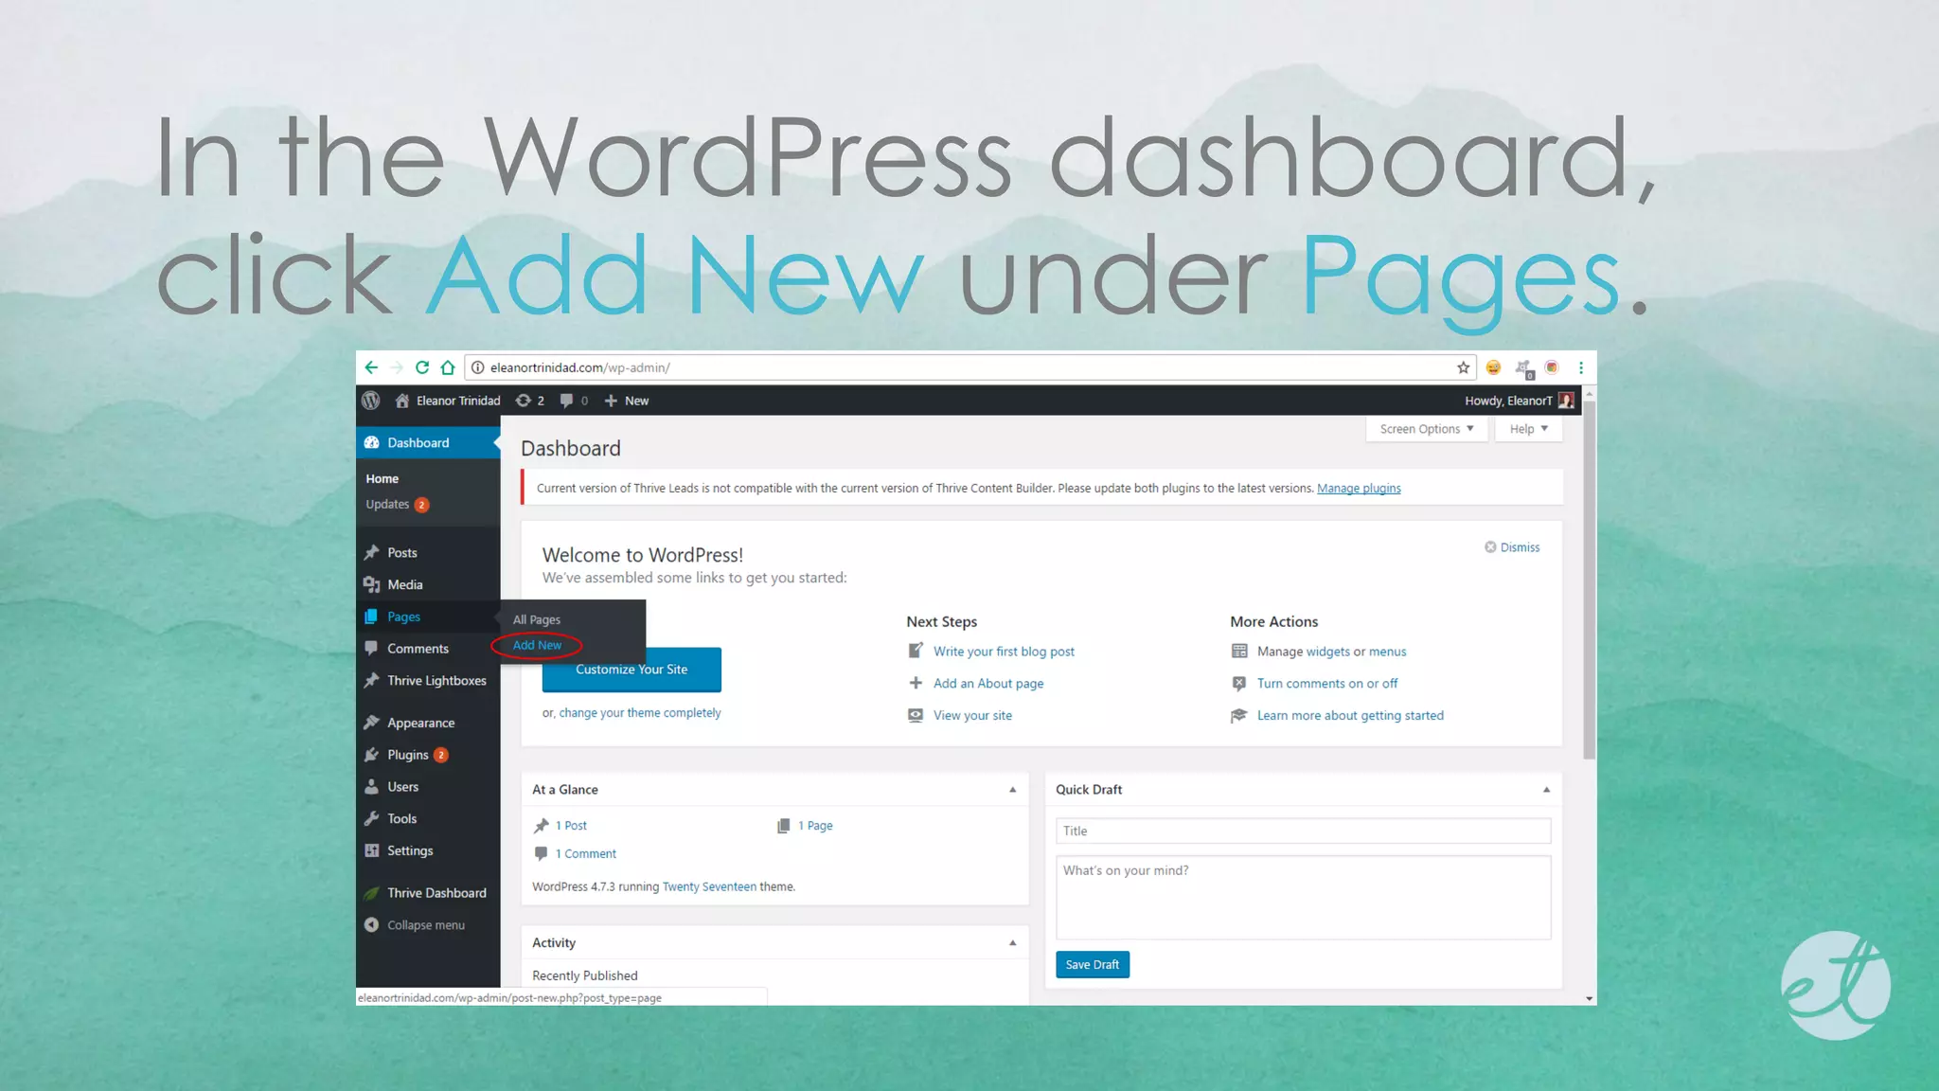
Task: Click change your theme completely link
Action: [x=640, y=713]
